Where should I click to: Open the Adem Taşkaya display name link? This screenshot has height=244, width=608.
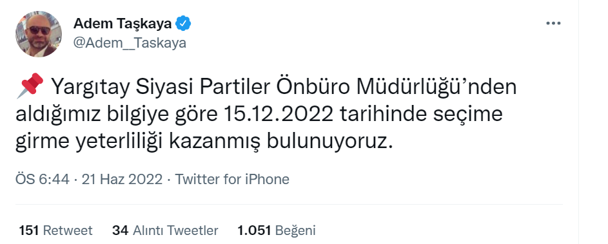(123, 24)
